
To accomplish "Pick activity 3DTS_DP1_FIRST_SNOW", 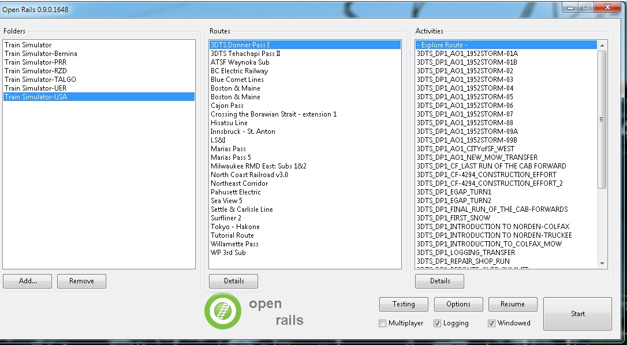I will (x=453, y=218).
